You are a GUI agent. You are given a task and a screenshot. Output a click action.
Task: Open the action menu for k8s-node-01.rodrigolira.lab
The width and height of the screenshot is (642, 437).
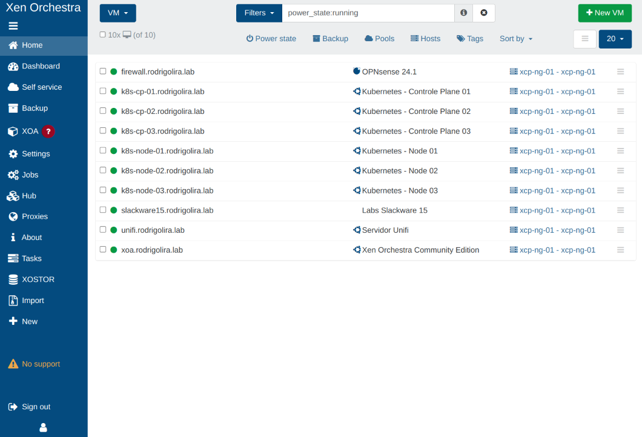[620, 151]
